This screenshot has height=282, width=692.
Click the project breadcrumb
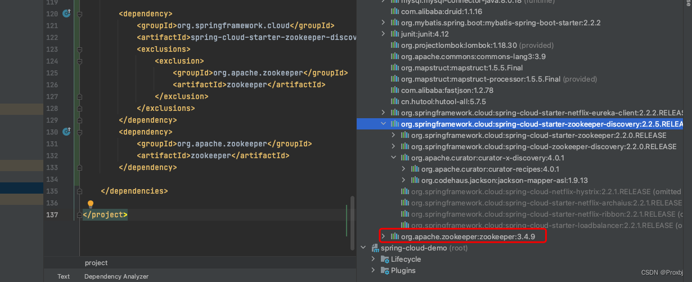click(96, 263)
